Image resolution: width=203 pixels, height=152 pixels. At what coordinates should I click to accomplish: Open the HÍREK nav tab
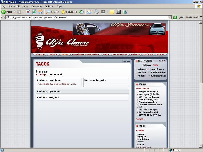pyautogui.click(x=106, y=54)
